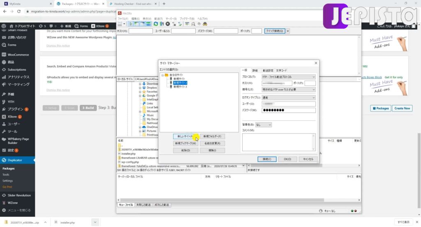Click the quick connect ユーザー名 input field

coord(183,31)
